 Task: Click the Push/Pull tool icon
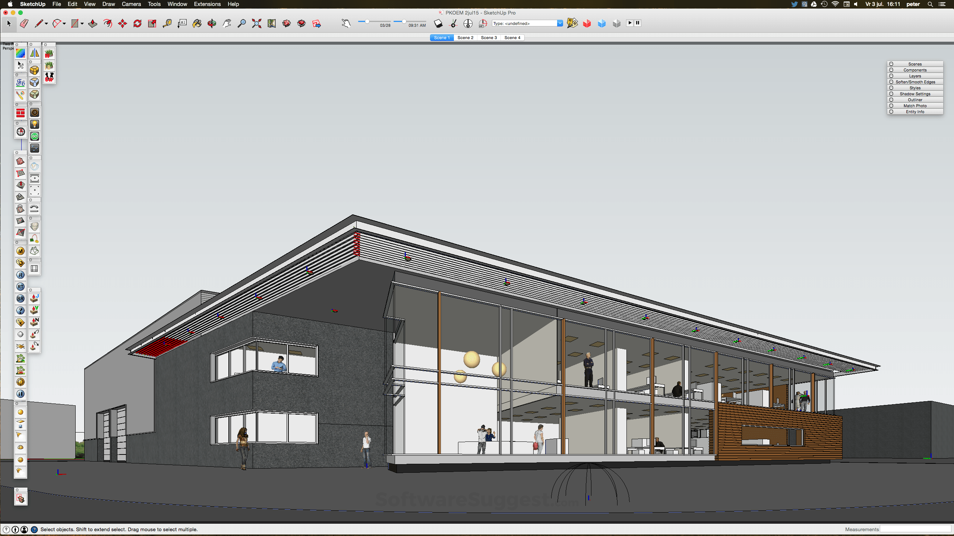[92, 23]
